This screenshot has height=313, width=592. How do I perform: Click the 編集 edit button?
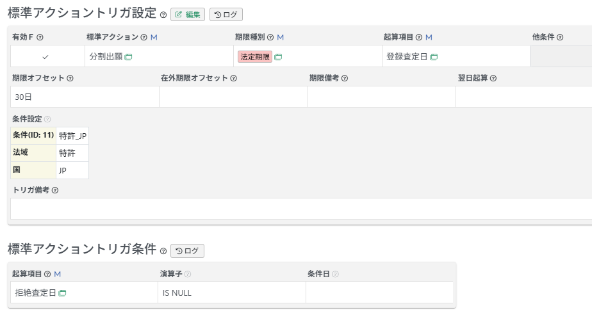tap(188, 15)
